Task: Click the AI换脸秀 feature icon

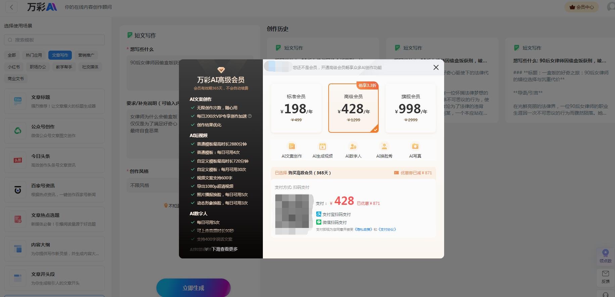Action: (x=384, y=146)
